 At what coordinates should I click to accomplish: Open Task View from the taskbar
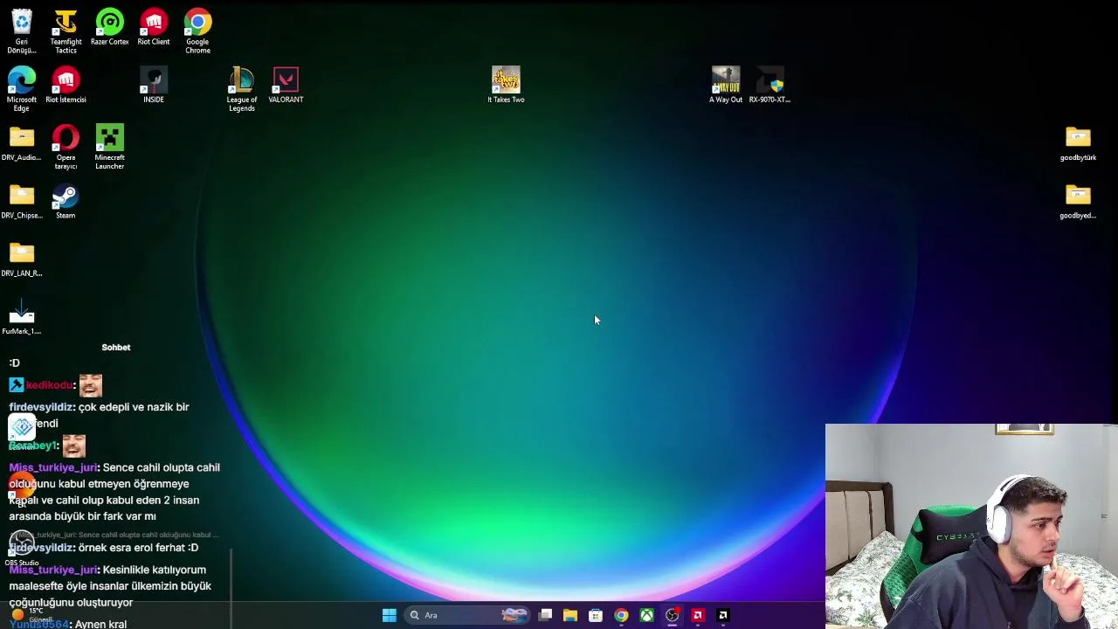545,615
